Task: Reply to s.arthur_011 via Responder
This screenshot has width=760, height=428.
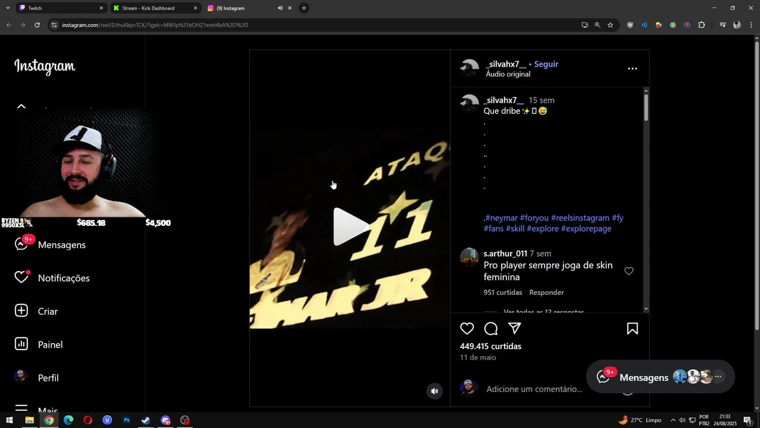Action: 546,292
